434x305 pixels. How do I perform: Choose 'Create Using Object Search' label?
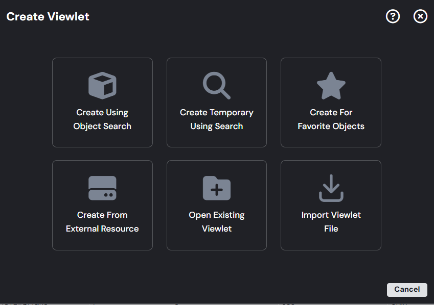coord(102,119)
